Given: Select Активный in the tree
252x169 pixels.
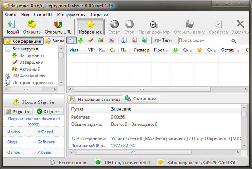Looking at the screenshot, I should coord(30,69).
